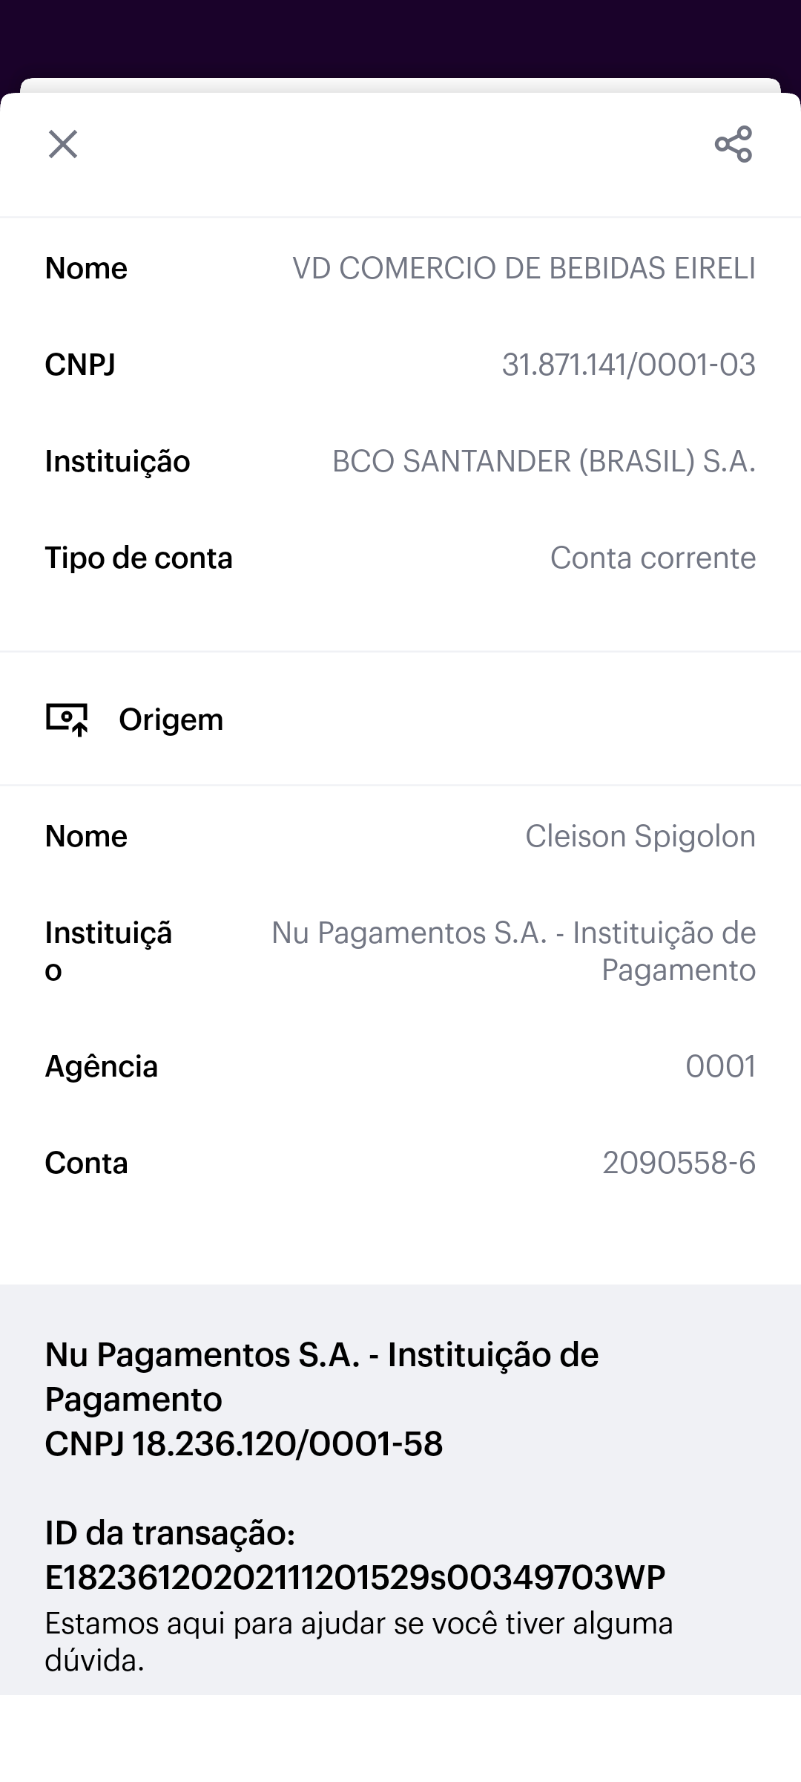Tap the ID da transação label
Screen dimensions: 801x1782
pyautogui.click(x=170, y=1533)
